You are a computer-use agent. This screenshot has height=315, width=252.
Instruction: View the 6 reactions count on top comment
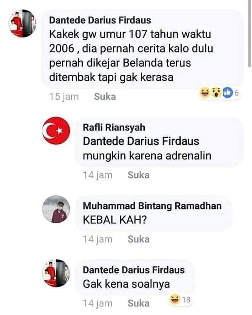point(236,93)
